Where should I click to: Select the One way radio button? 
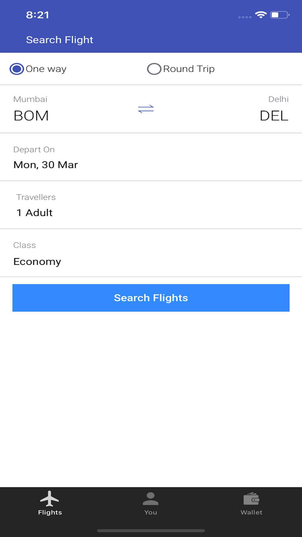[17, 69]
